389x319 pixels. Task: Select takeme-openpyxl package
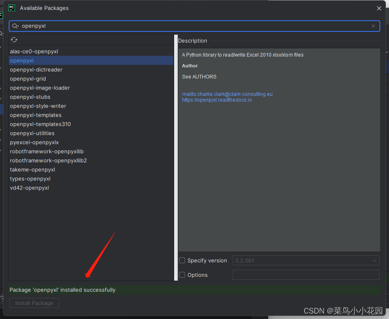pos(91,170)
